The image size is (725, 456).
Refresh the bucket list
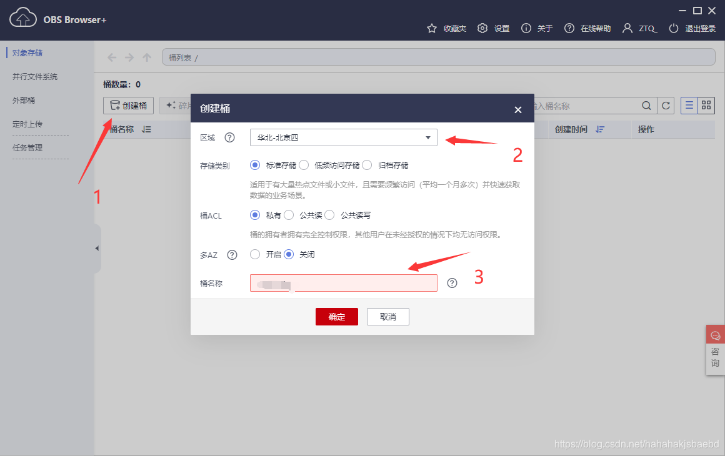tap(666, 105)
